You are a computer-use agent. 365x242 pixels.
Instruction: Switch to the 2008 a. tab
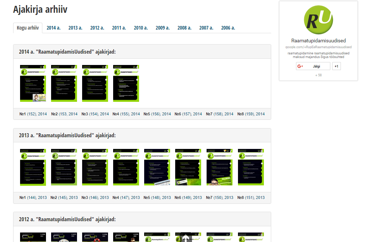point(184,28)
